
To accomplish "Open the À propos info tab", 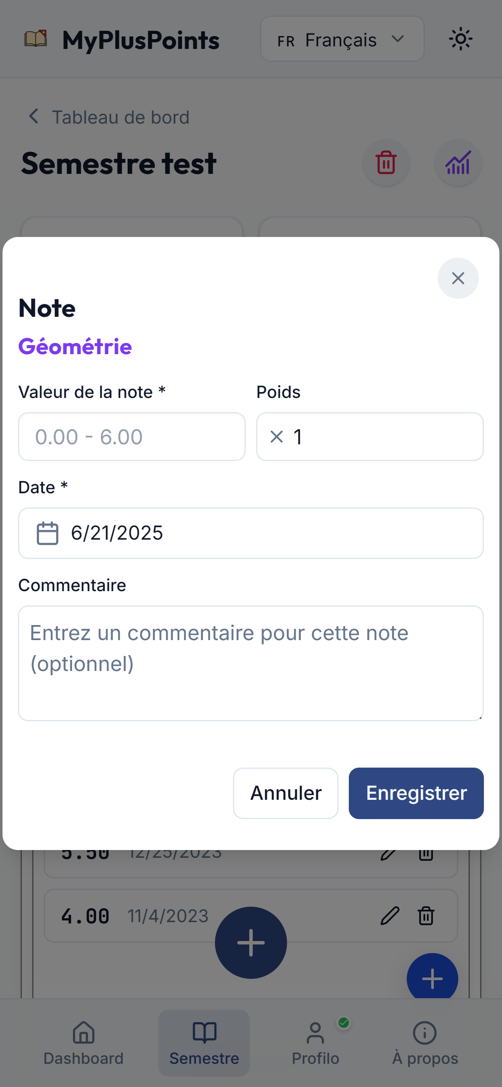I will 425,1043.
